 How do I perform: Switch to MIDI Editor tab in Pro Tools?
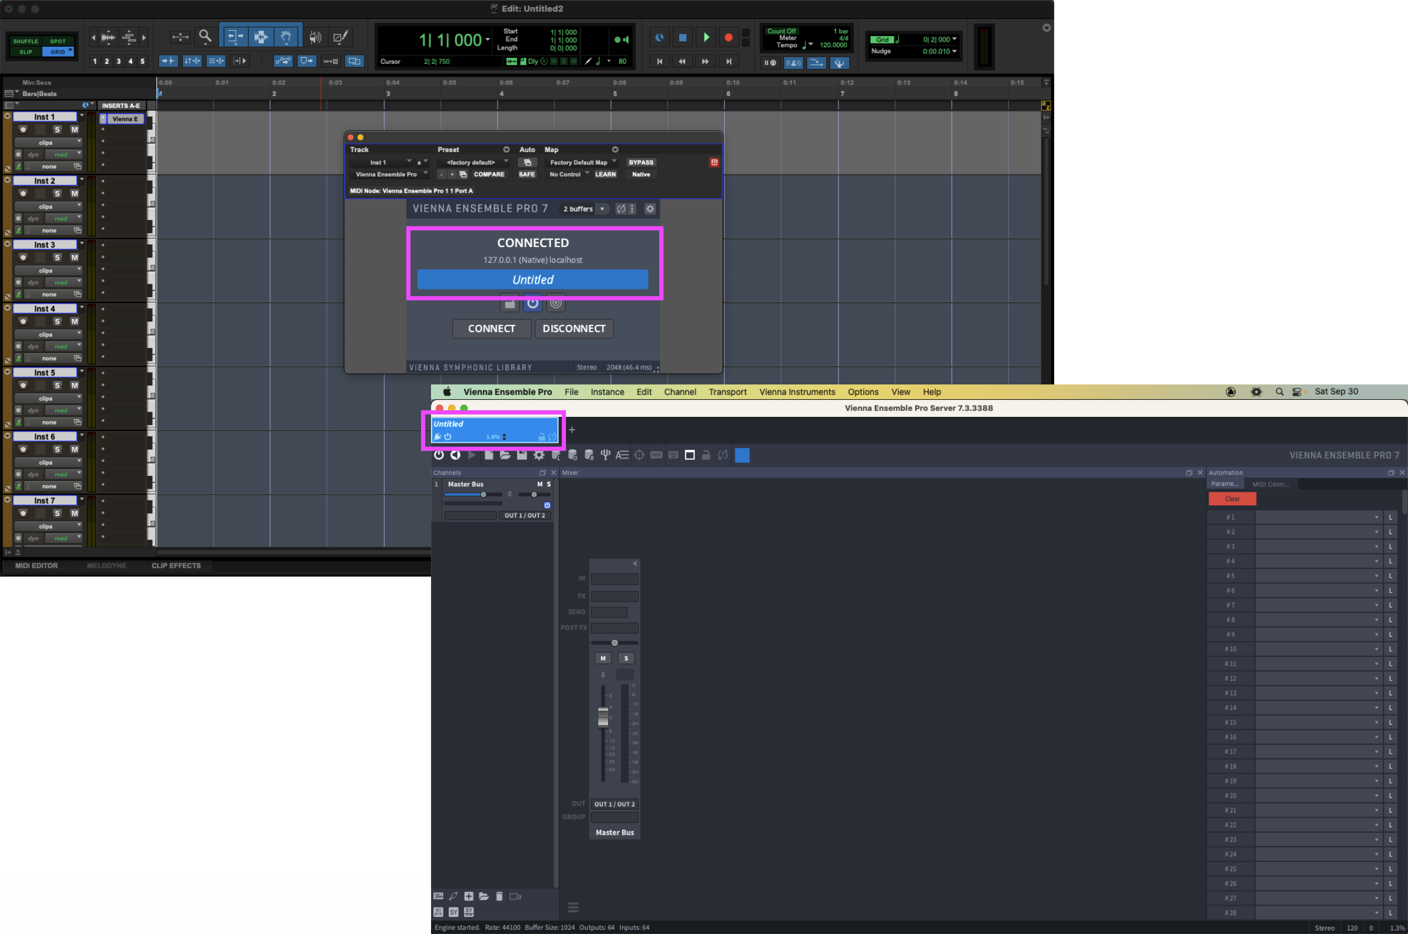(x=37, y=566)
